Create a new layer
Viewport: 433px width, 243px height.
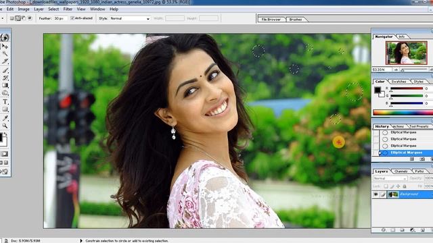point(422,230)
